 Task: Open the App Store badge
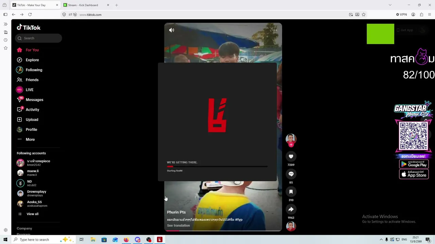(414, 174)
